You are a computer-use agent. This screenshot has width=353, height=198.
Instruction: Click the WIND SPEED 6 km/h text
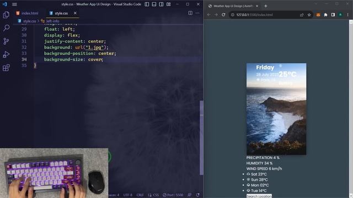point(264,169)
